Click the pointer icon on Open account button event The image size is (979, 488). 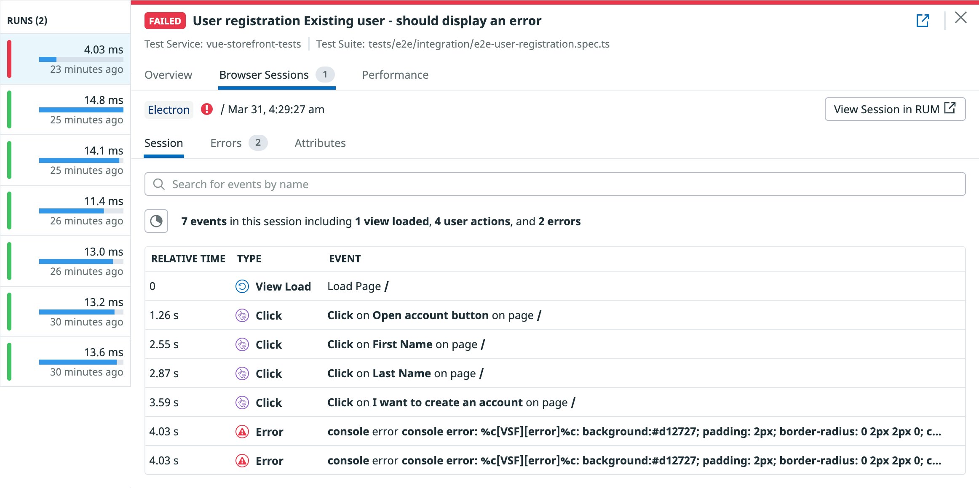coord(242,315)
